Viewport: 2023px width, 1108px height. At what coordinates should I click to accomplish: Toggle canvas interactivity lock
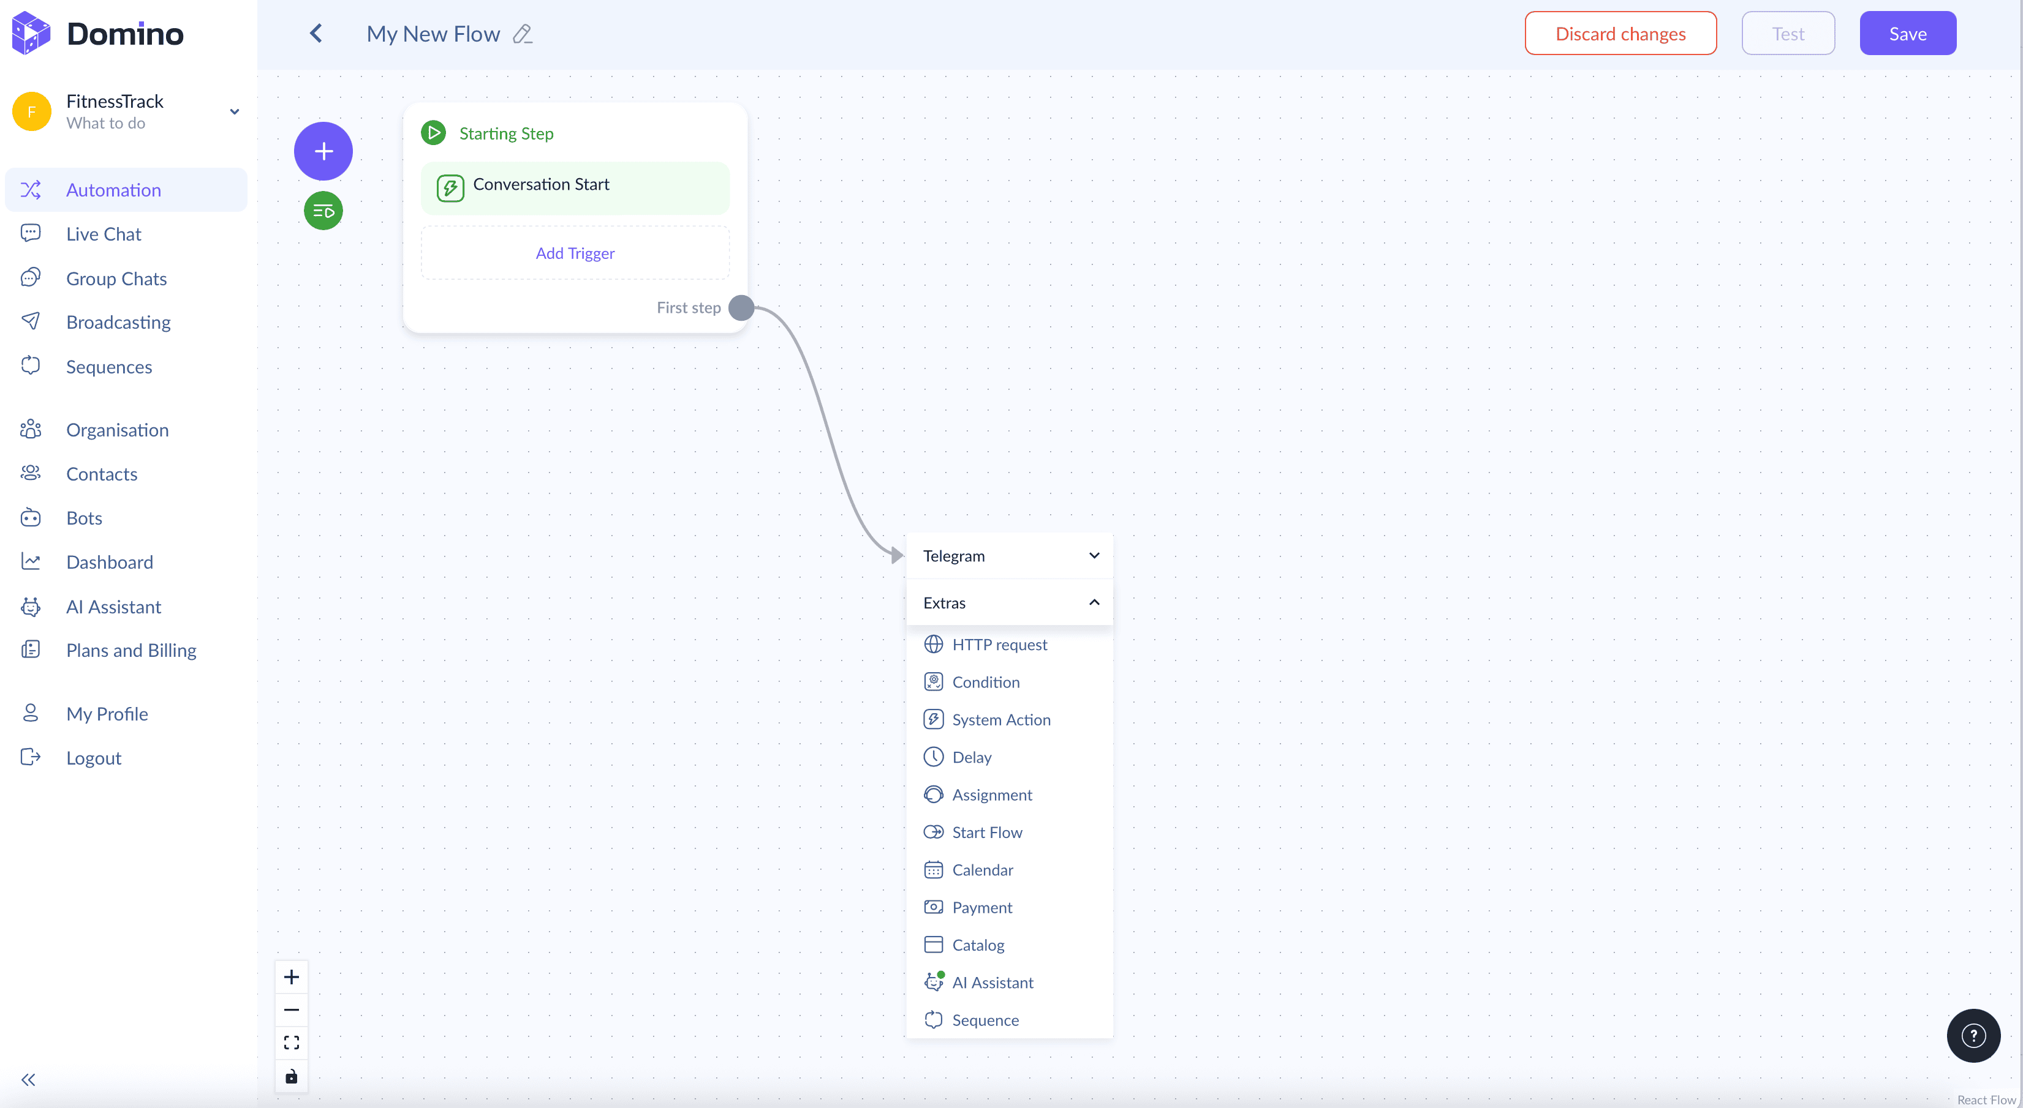[292, 1076]
